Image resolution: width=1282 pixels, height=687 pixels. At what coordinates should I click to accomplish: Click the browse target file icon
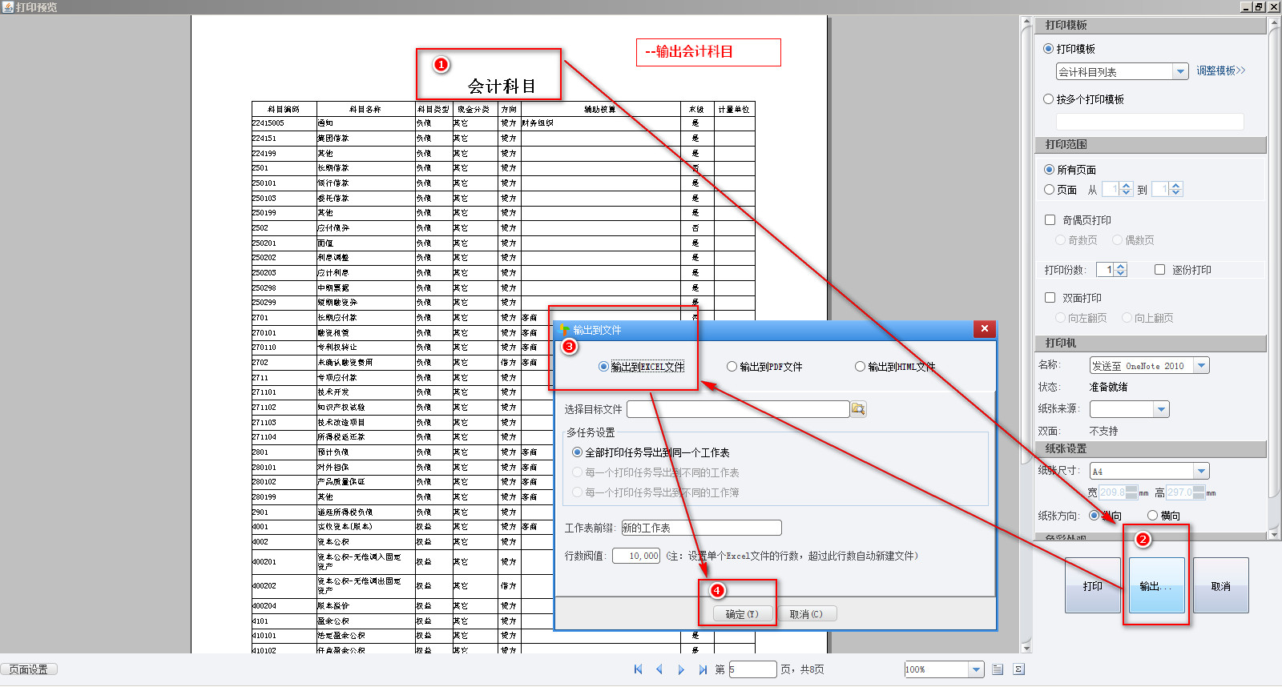[x=858, y=409]
